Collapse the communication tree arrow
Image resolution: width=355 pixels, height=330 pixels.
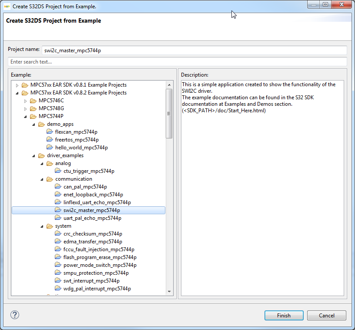[x=42, y=179]
